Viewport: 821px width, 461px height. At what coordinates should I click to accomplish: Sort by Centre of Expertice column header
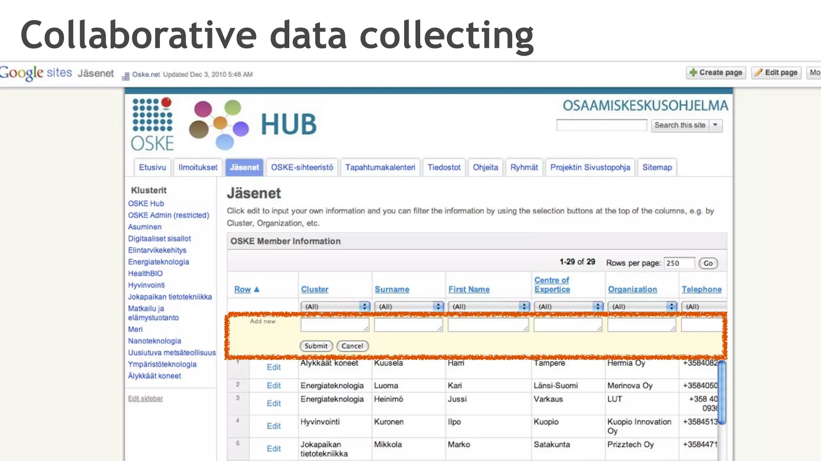552,285
